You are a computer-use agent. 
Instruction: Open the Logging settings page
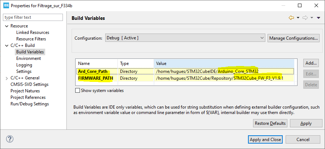[24, 65]
